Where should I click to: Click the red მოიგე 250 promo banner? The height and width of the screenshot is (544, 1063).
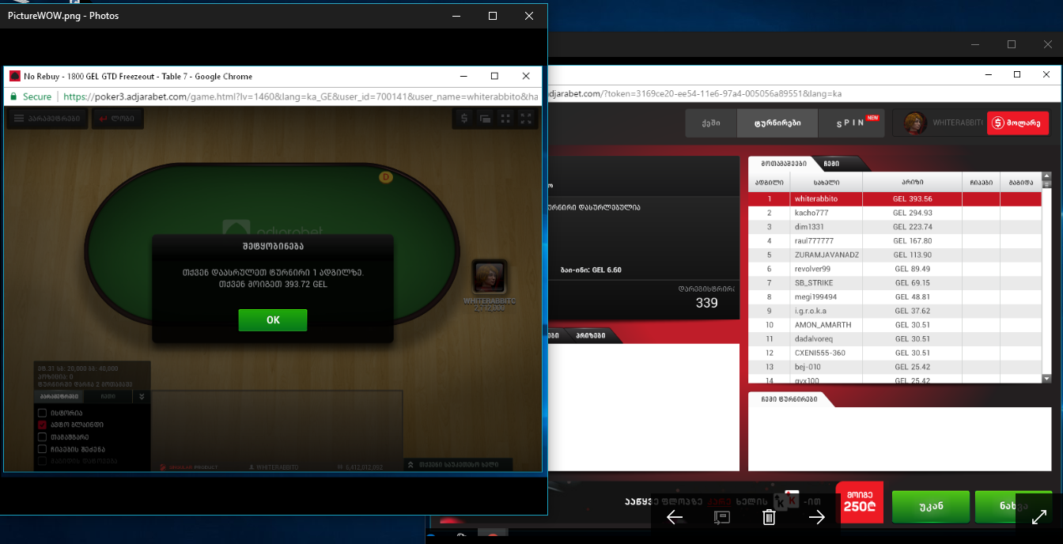click(860, 502)
